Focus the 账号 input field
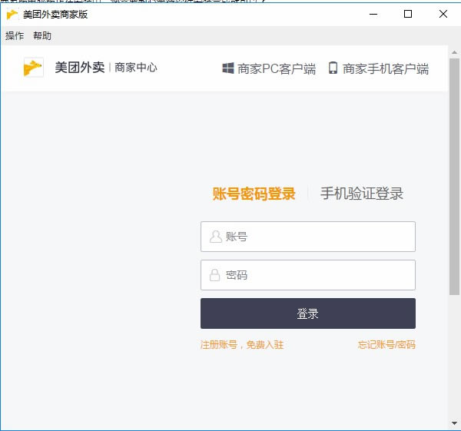The width and height of the screenshot is (461, 431). [315, 237]
